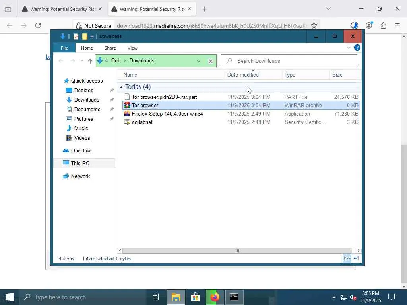This screenshot has height=305, width=407.
Task: Select the Tor browser WinRAR archive icon
Action: (x=127, y=105)
